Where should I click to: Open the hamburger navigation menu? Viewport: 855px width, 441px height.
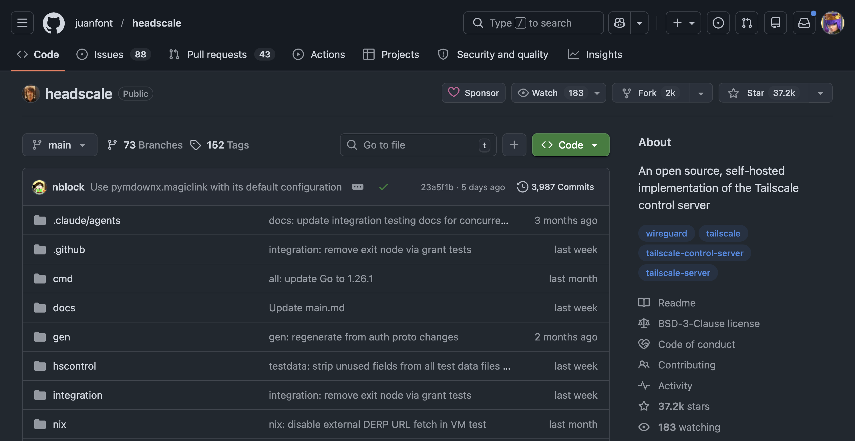[22, 23]
